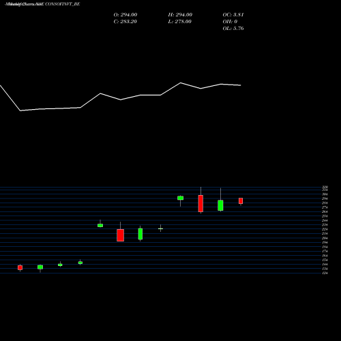Click the low price value L: 278.00
The height and width of the screenshot is (341, 341).
click(179, 22)
